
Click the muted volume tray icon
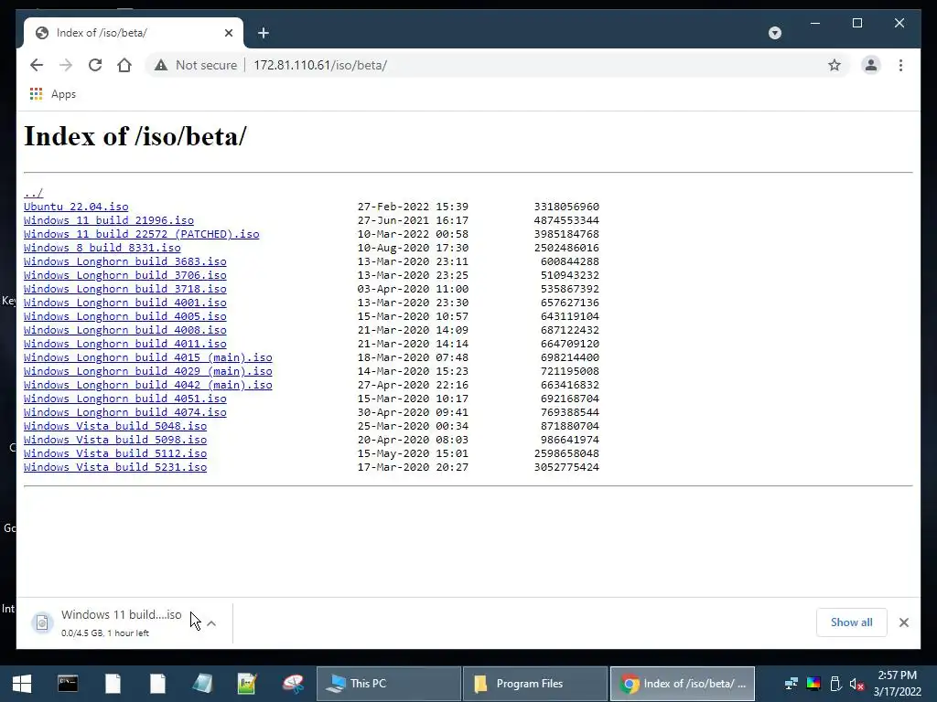pos(857,684)
